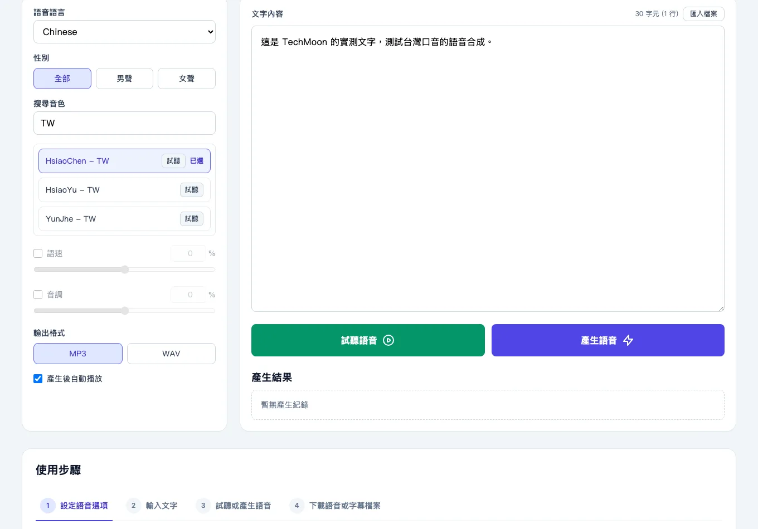This screenshot has width=758, height=529.
Task: Click the 語速 speed slider handle
Action: click(125, 270)
